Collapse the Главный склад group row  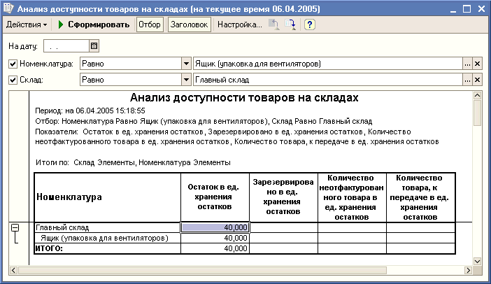[x=15, y=227]
